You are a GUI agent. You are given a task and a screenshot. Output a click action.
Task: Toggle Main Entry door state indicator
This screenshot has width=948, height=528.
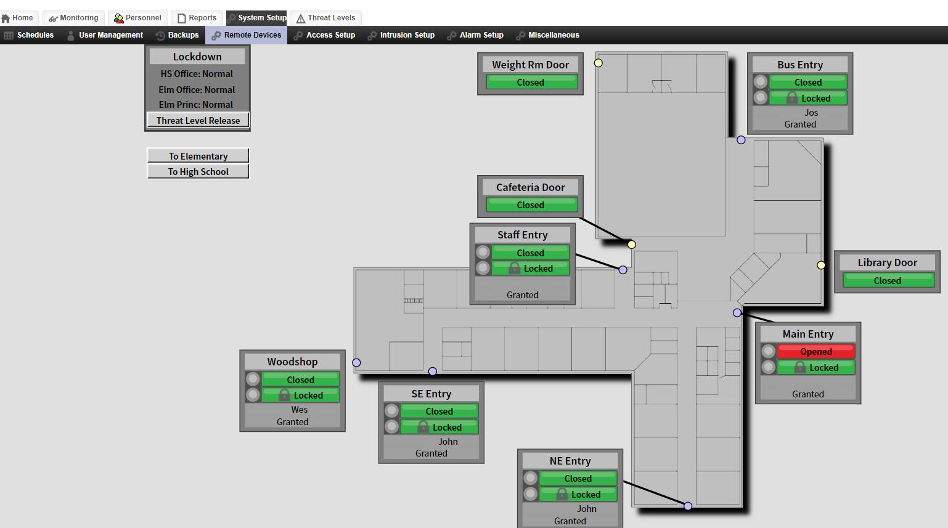click(768, 351)
